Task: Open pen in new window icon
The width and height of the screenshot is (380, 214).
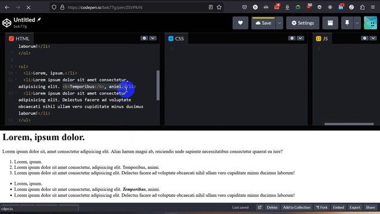Action: pyautogui.click(x=259, y=207)
